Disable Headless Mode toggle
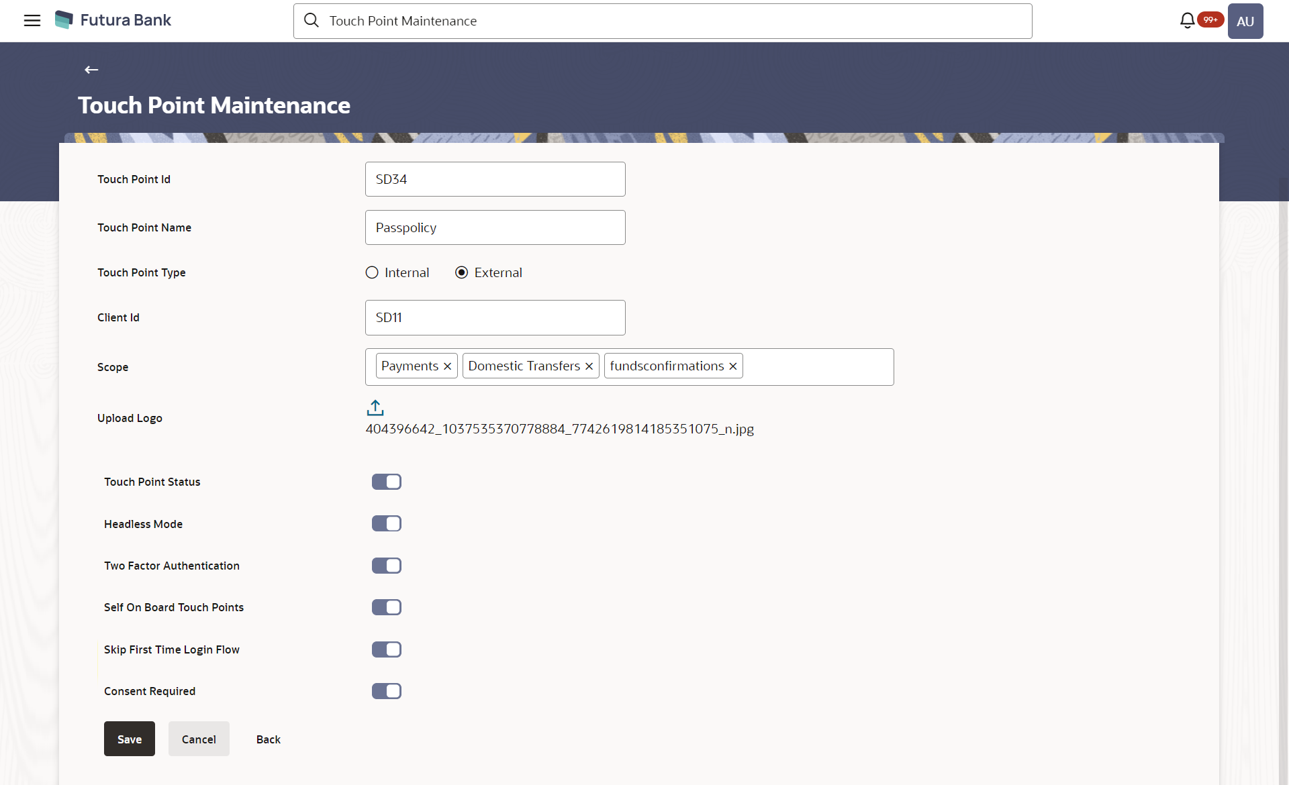This screenshot has height=785, width=1289. [x=387, y=523]
